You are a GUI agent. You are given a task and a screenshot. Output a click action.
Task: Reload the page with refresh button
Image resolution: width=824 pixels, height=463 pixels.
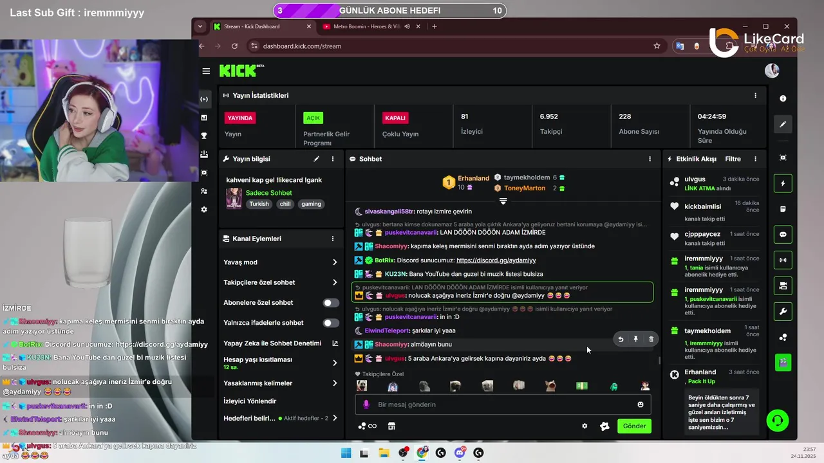234,46
